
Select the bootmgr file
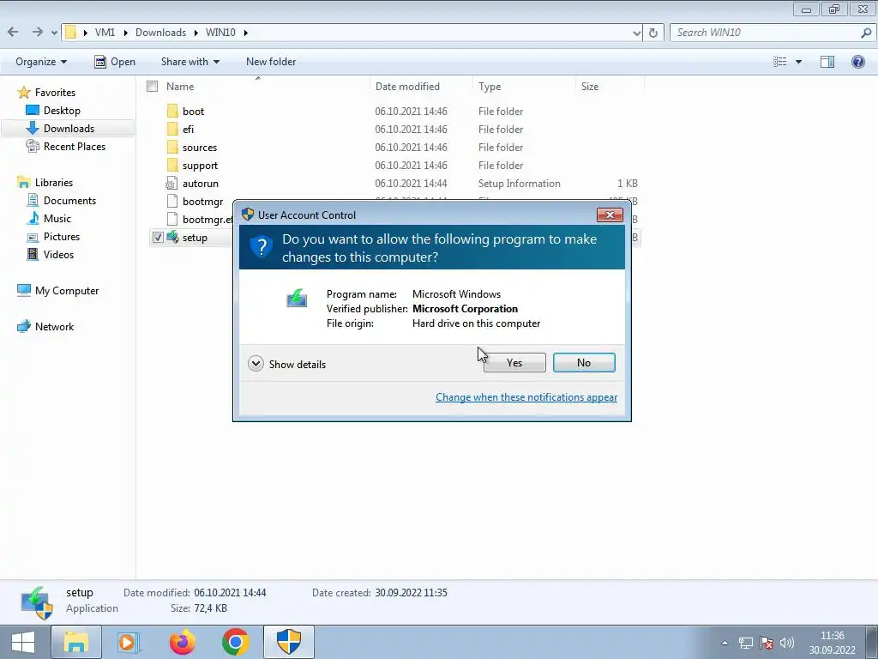[202, 201]
